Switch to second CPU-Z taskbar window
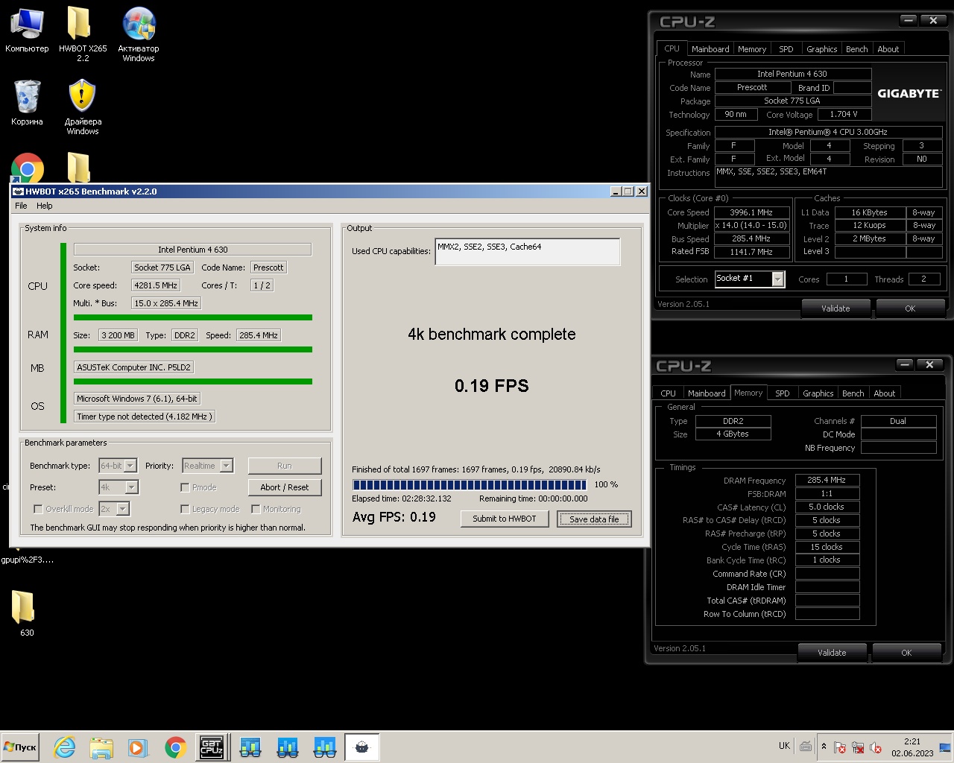This screenshot has height=763, width=954. (288, 747)
